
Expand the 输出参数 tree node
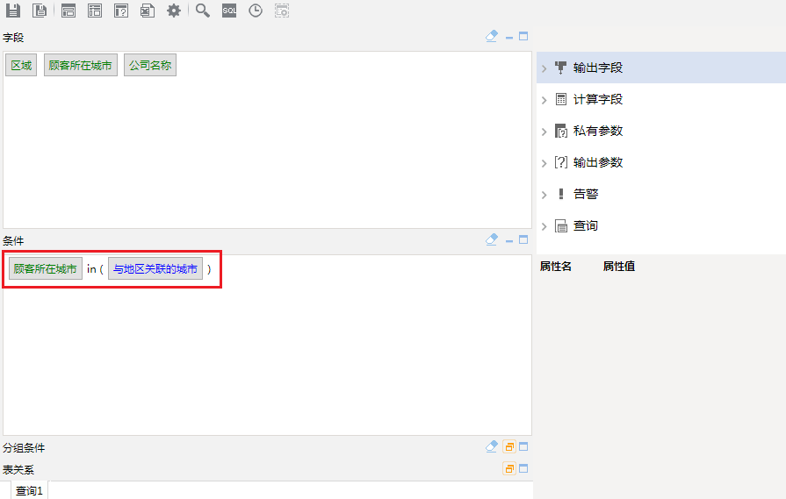click(544, 163)
